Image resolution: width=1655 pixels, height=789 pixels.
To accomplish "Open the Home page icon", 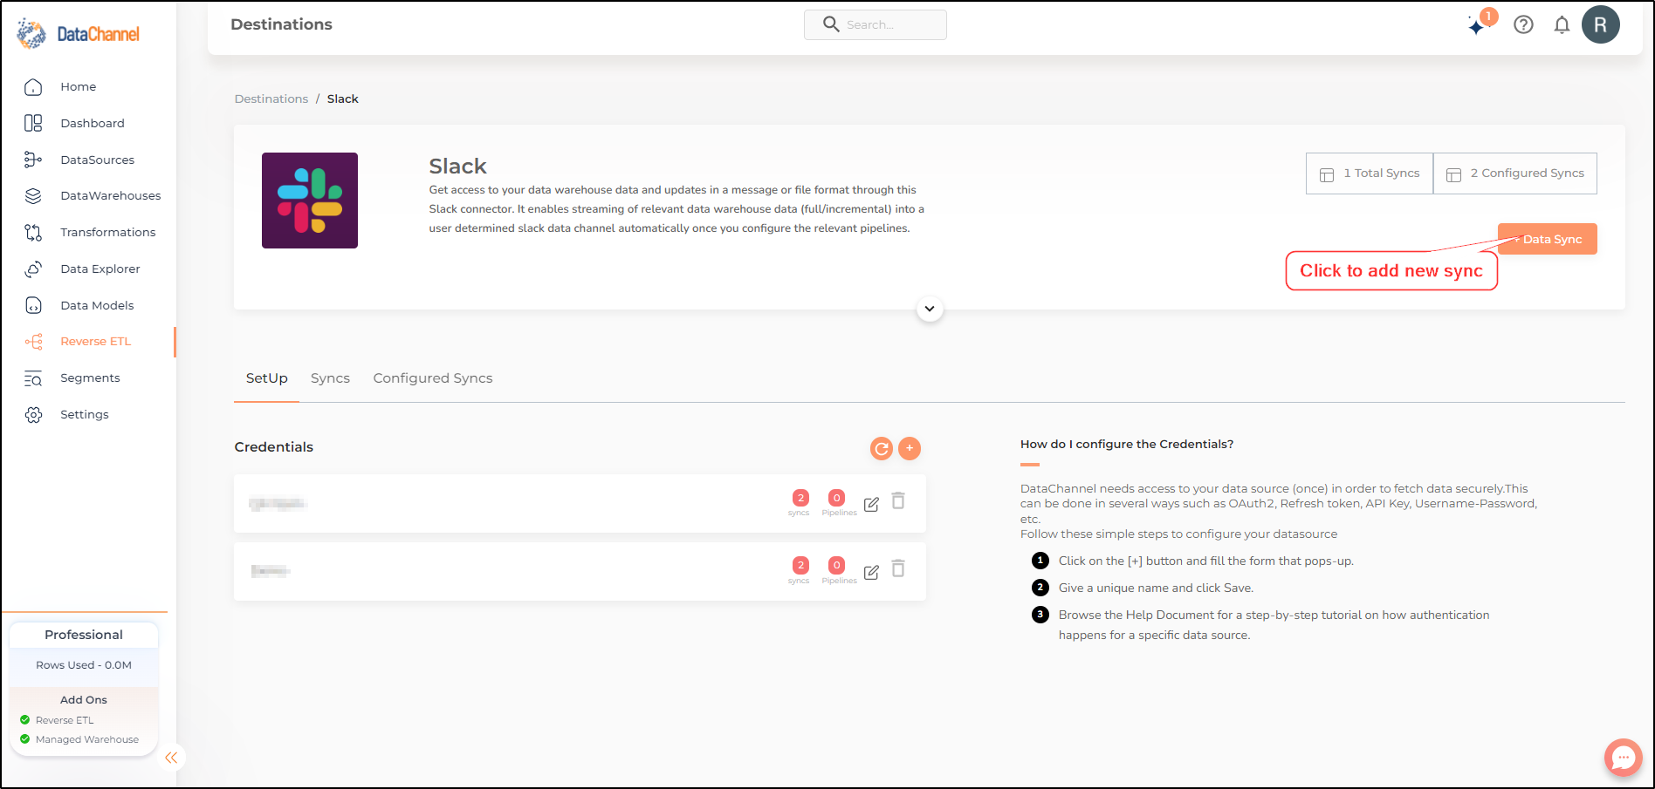I will click(33, 87).
